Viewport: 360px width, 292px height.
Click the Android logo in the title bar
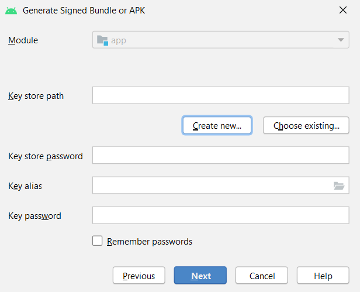(11, 10)
